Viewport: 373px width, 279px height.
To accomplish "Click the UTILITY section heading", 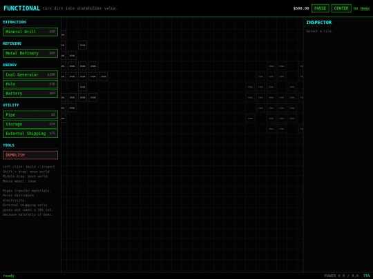I will click(10, 105).
